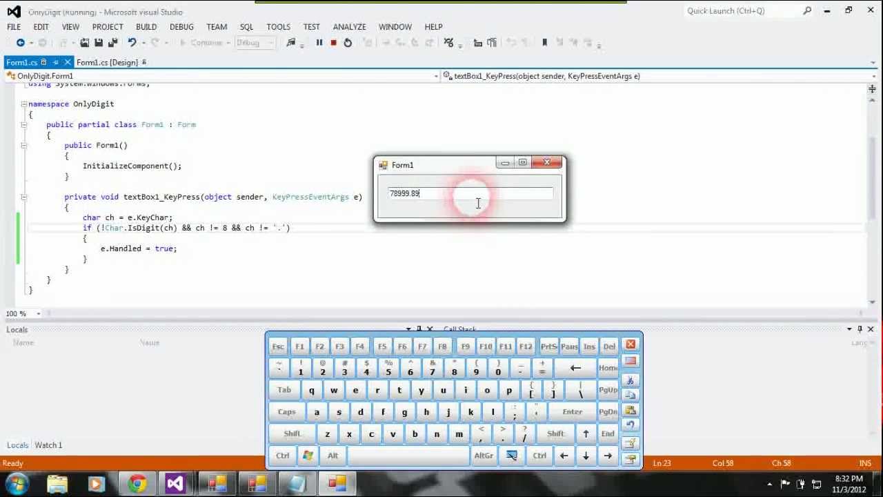Screen dimensions: 883x497
Task: Toggle the AltGr key on virtual keyboard
Action: pyautogui.click(x=484, y=456)
